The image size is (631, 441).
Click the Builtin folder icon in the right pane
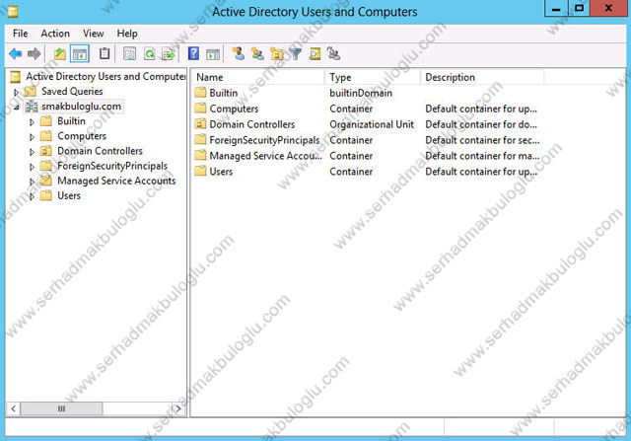[x=200, y=93]
